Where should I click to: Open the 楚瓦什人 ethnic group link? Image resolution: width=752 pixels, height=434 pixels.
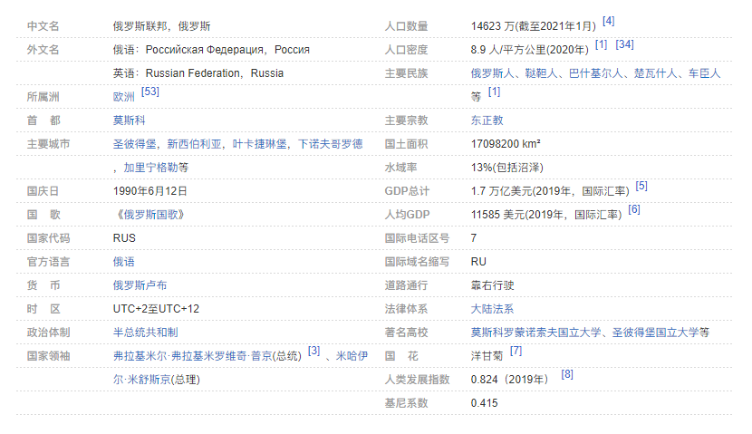[656, 73]
